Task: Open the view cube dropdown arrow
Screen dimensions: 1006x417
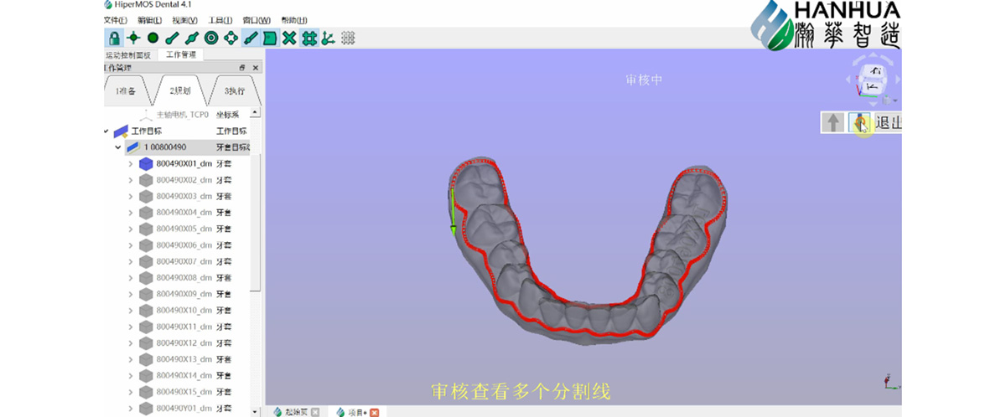Action: coord(893,100)
